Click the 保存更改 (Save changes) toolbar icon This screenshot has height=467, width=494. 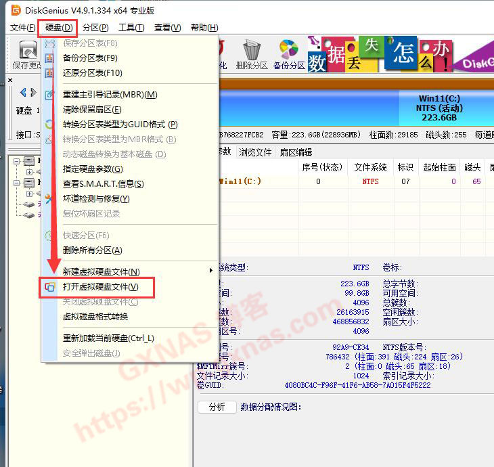tap(27, 54)
